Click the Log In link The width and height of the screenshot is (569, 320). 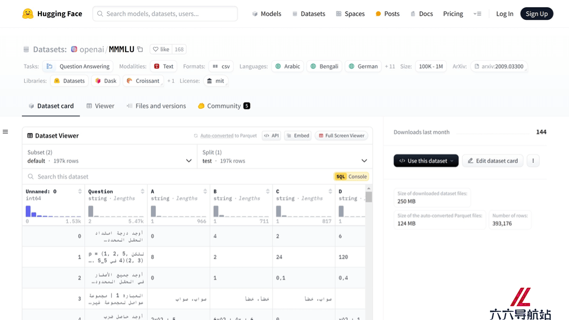point(505,14)
